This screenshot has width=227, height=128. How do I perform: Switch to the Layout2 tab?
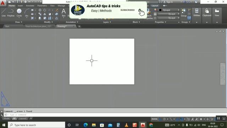pyautogui.click(x=23, y=118)
